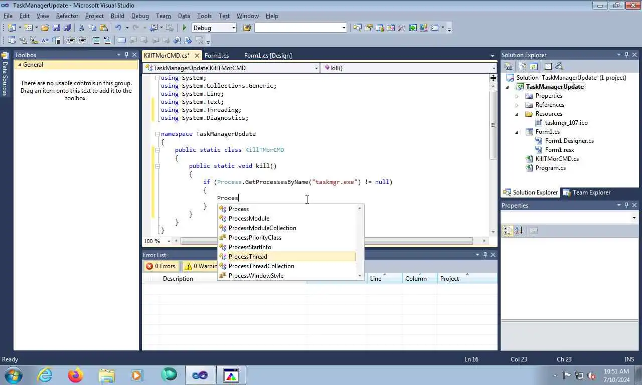Open the Refactor menu
This screenshot has height=385, width=642.
67,16
